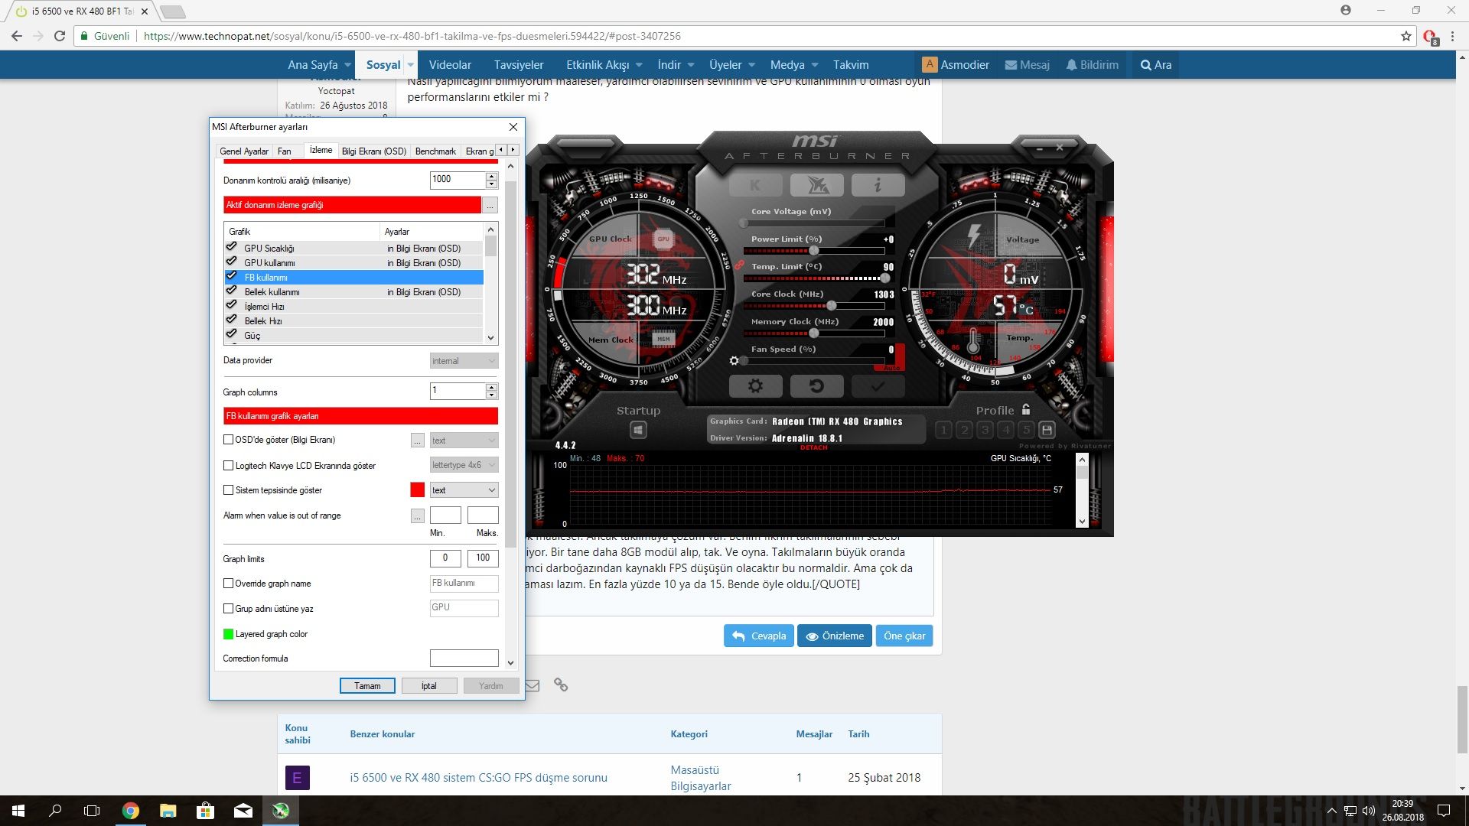1469x826 pixels.
Task: Toggle 'Override graph name' checkbox
Action: click(228, 584)
